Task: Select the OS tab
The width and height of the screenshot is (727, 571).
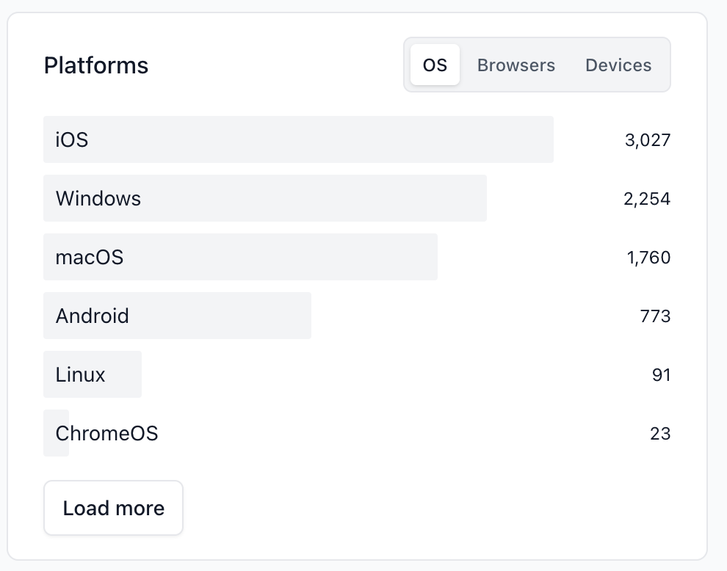Action: (x=435, y=65)
